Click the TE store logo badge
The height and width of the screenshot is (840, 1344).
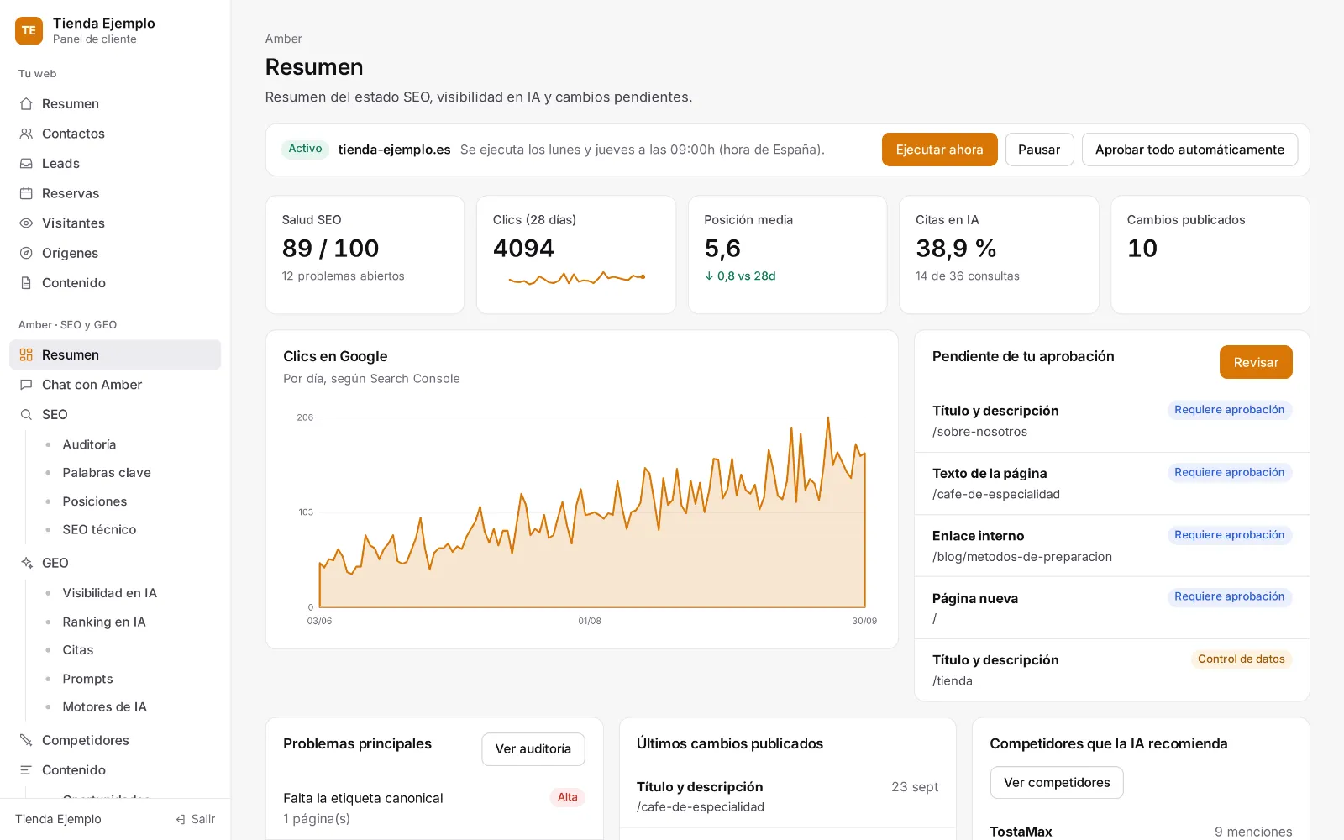click(29, 30)
